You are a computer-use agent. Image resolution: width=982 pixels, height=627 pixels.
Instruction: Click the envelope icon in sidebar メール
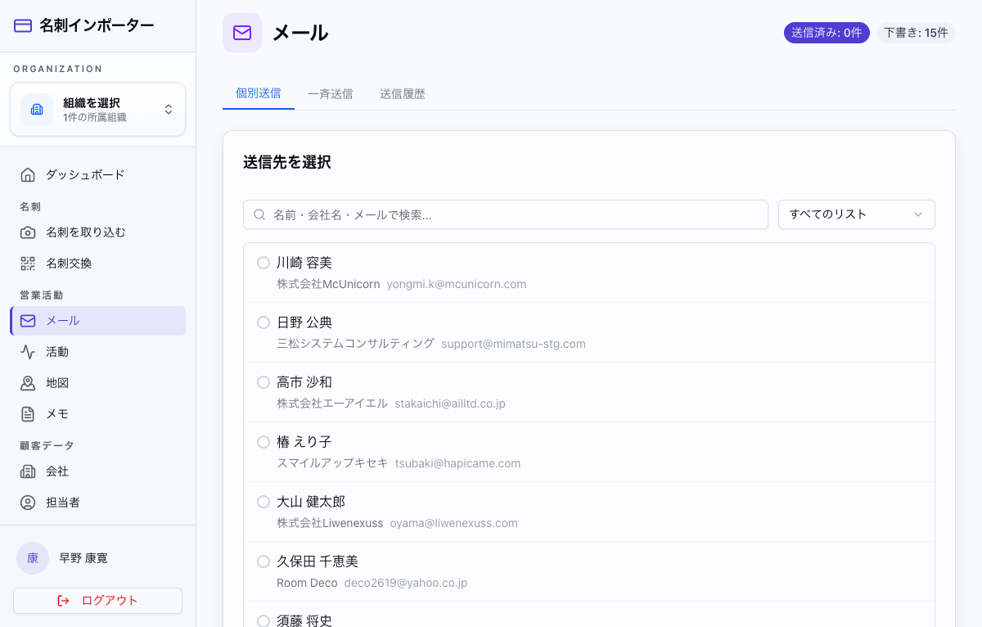click(x=28, y=321)
